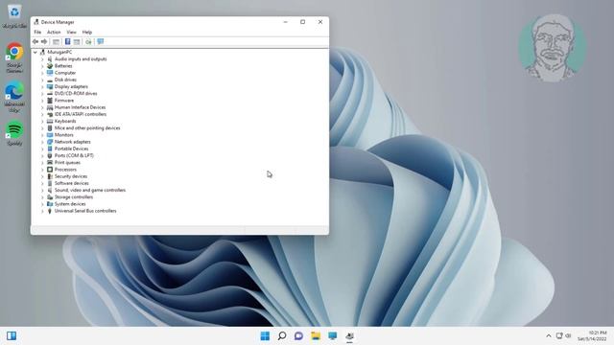Select the Print queues label
The image size is (614, 345).
point(67,162)
